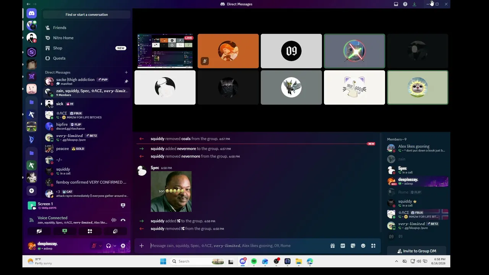Open the femboy confirmed direct message
489x275 pixels.
(x=86, y=182)
